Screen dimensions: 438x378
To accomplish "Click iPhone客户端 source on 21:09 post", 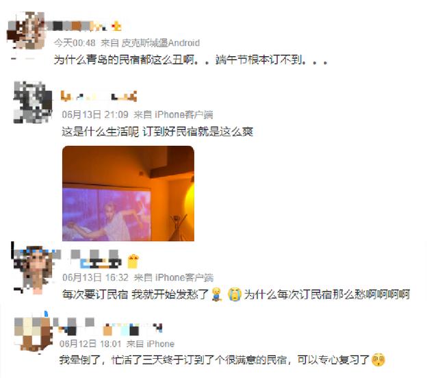I will pyautogui.click(x=184, y=114).
